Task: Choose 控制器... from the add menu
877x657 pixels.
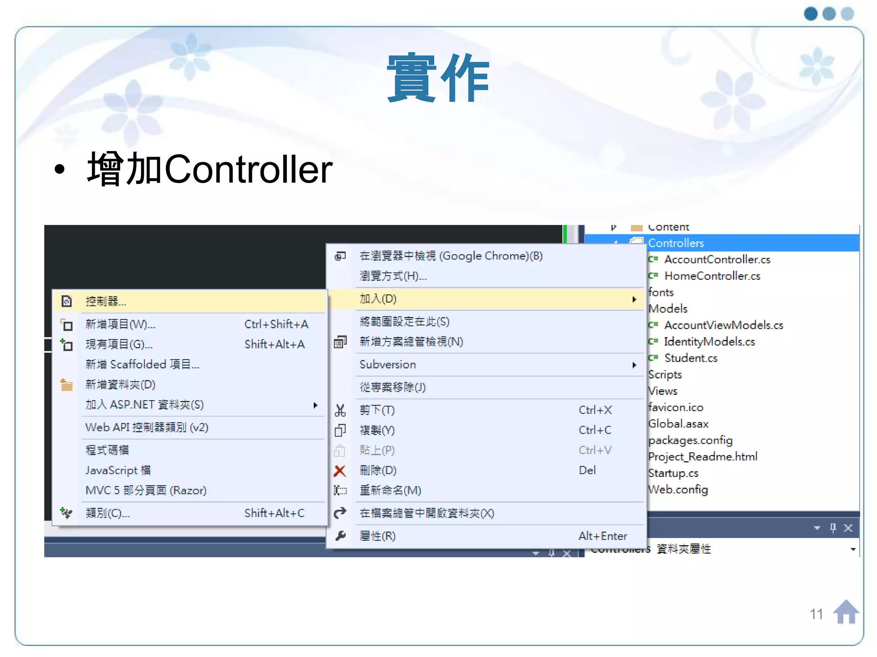Action: pos(190,301)
